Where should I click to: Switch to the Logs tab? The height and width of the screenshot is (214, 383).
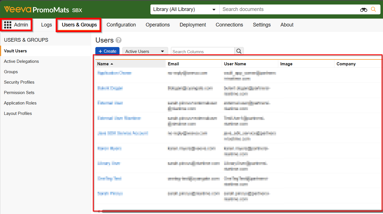(46, 25)
